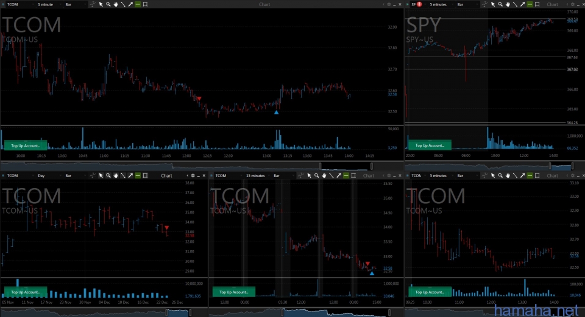Select zoom magnifier in SPY chart toolbar
This screenshot has height=317, width=585.
pyautogui.click(x=500, y=4)
